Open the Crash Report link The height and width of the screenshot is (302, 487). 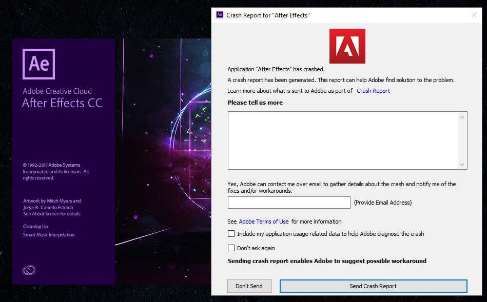pyautogui.click(x=373, y=91)
